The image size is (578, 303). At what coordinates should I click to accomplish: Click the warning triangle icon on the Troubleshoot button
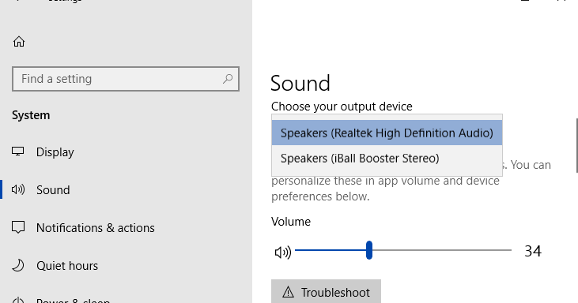click(x=288, y=292)
